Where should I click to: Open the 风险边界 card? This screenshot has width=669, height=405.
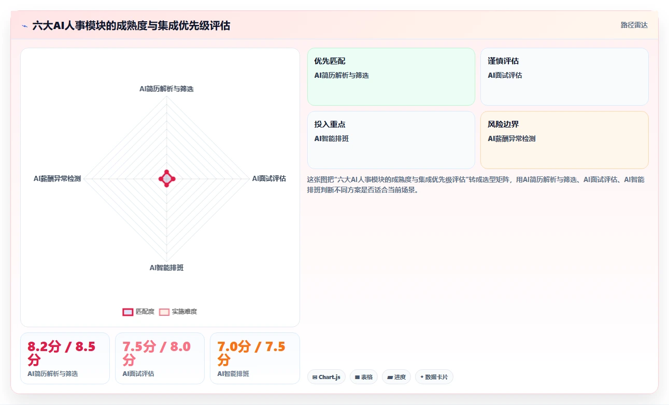click(564, 140)
